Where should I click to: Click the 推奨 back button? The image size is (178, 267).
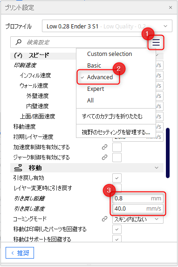(20, 253)
